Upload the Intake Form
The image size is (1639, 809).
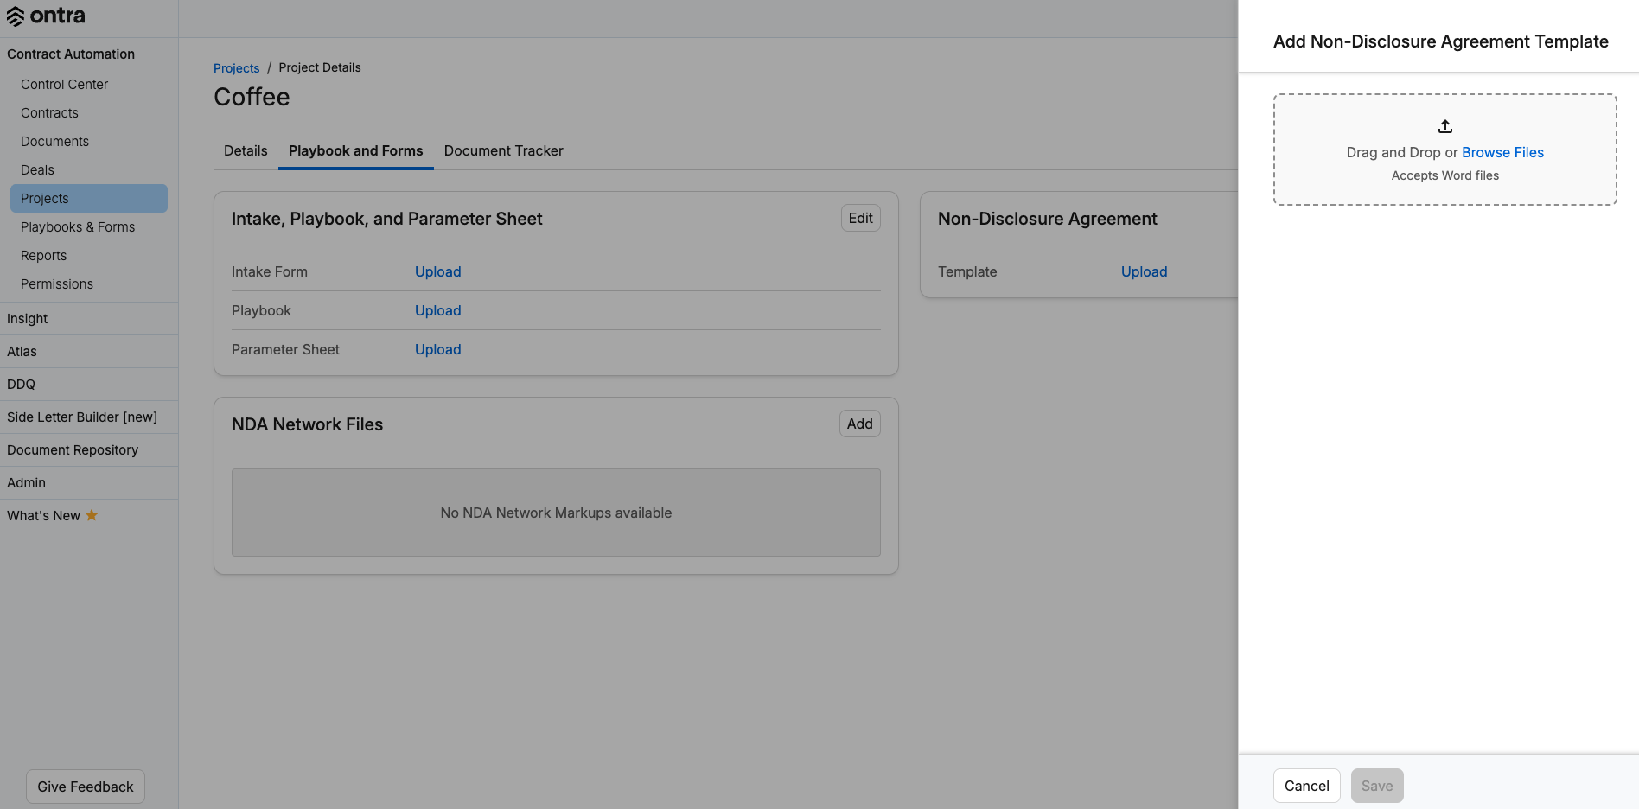point(437,271)
